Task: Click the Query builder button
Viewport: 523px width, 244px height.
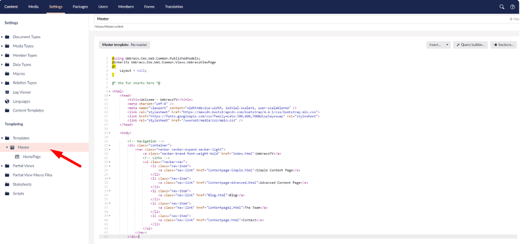Action: pyautogui.click(x=470, y=44)
